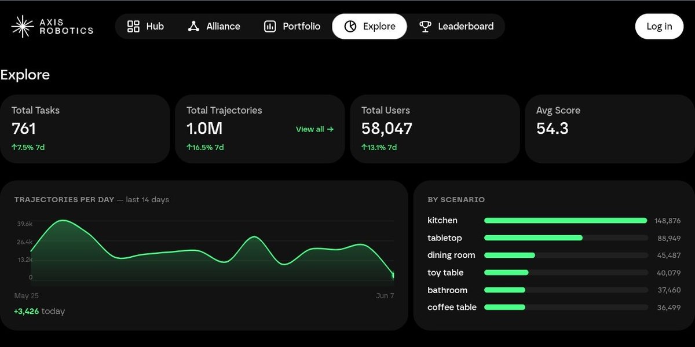Click the 39.6k y-axis label

coord(25,224)
